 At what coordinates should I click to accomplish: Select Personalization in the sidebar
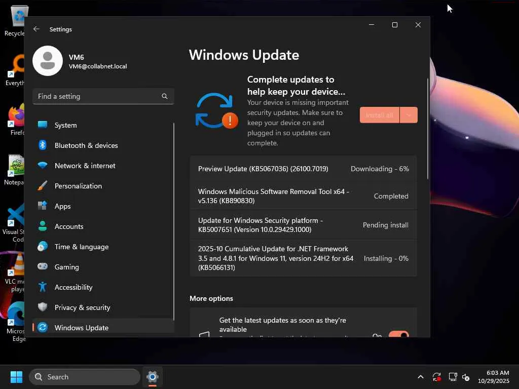tap(103, 186)
